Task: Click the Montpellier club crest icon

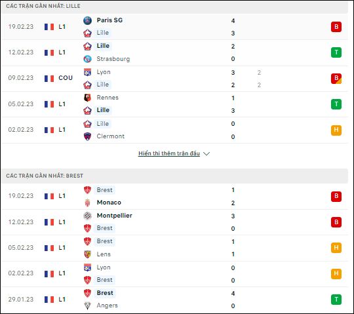Action: click(x=87, y=216)
